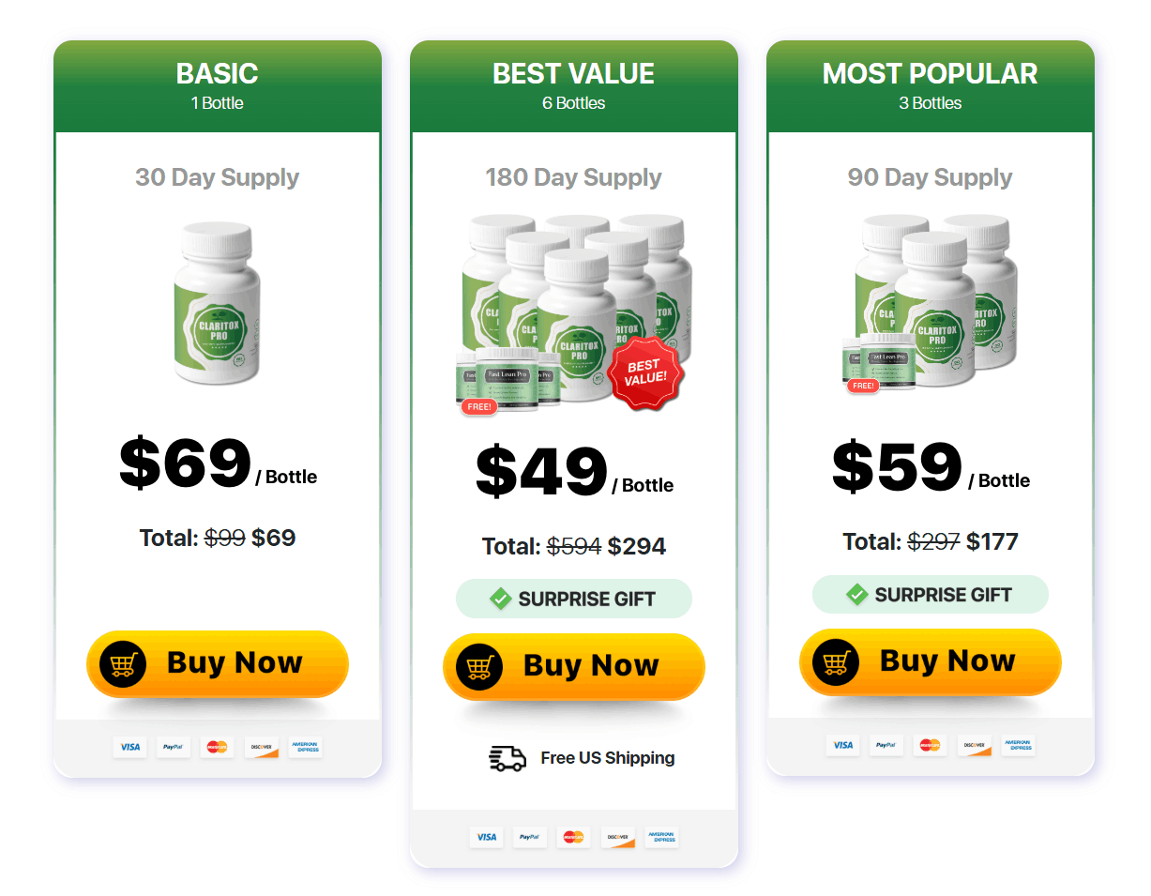This screenshot has height=896, width=1151.
Task: Click the cart icon in Best Value Buy Now
Action: (x=479, y=667)
